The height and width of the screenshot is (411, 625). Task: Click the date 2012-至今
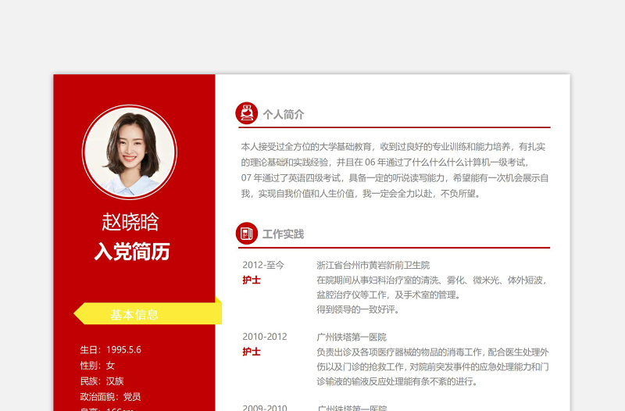(263, 265)
